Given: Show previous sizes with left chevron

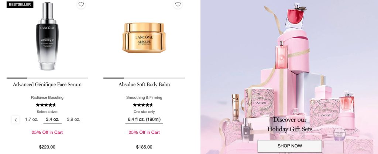Looking at the screenshot, I should pyautogui.click(x=16, y=119).
